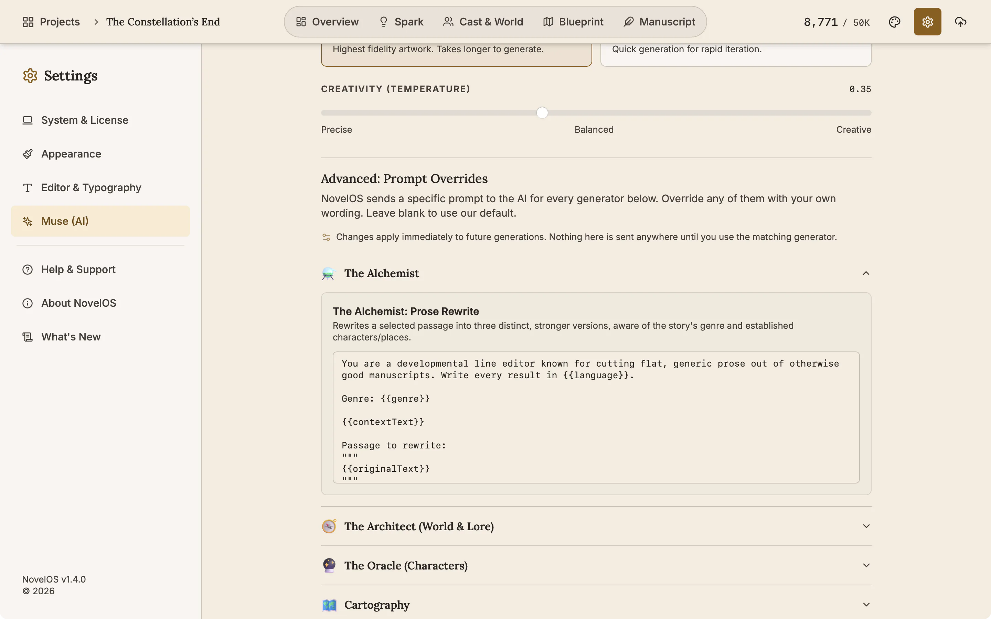Open the Projects grid icon
991x619 pixels.
[x=28, y=22]
